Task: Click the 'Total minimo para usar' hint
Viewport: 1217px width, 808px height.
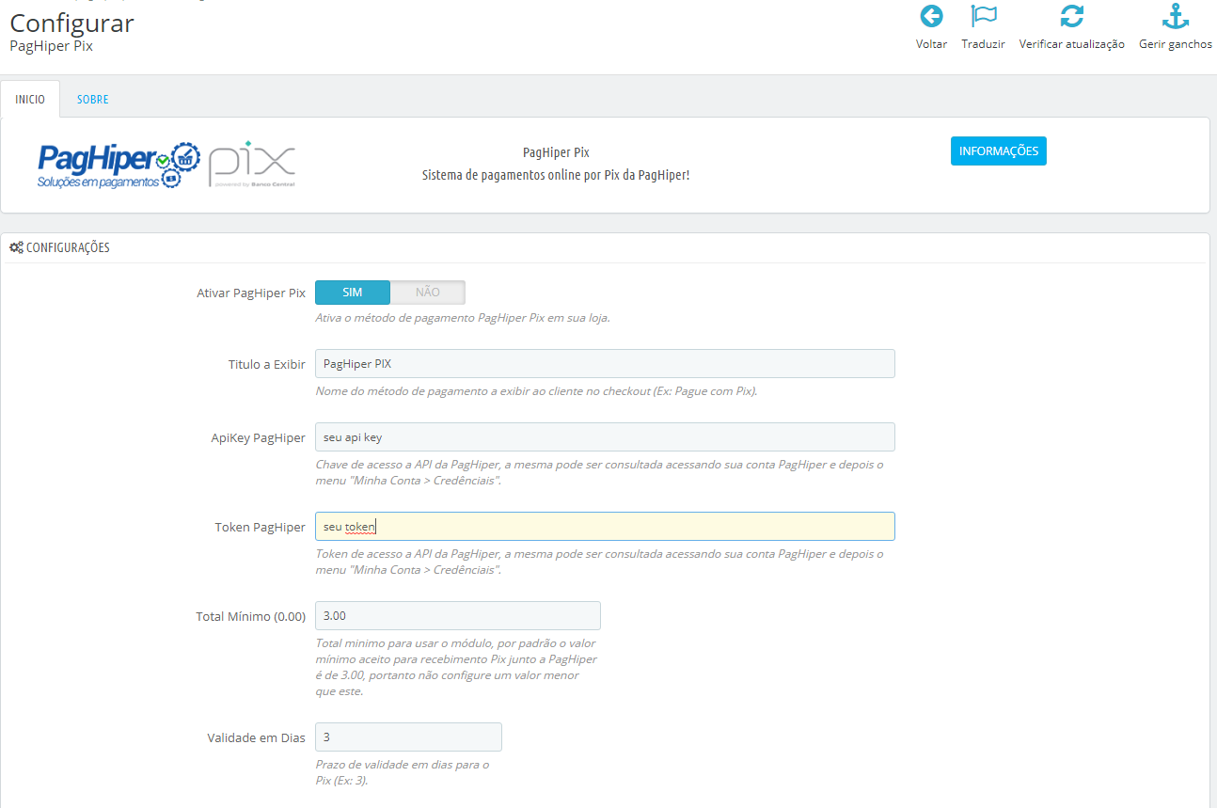Action: coord(457,667)
